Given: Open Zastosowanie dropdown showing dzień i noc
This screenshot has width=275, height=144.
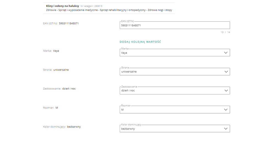Looking at the screenshot, I should click(171, 91).
